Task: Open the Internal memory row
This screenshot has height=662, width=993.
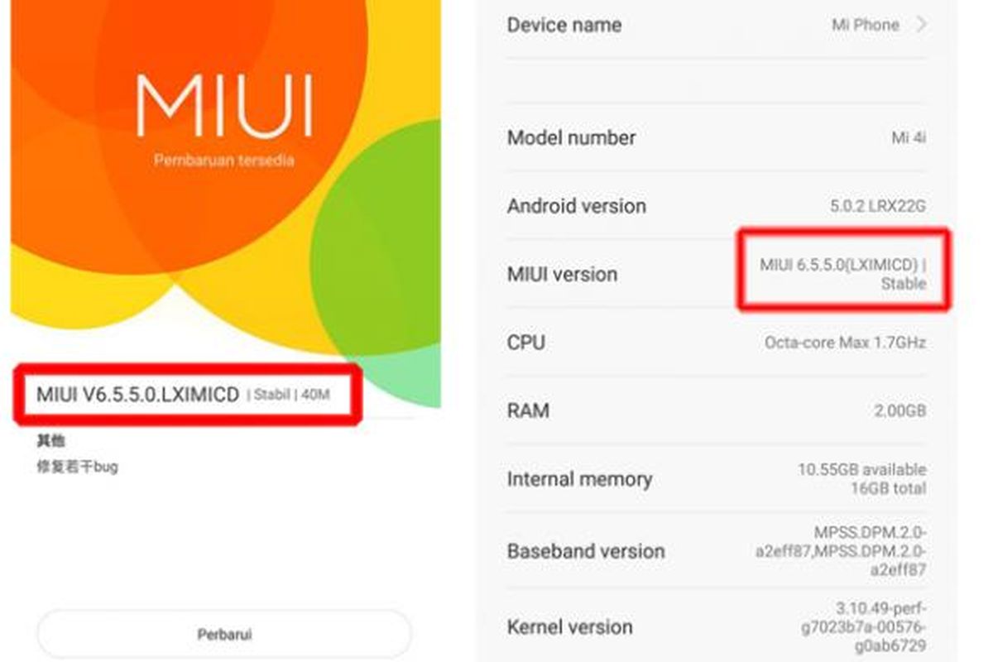Action: click(717, 479)
